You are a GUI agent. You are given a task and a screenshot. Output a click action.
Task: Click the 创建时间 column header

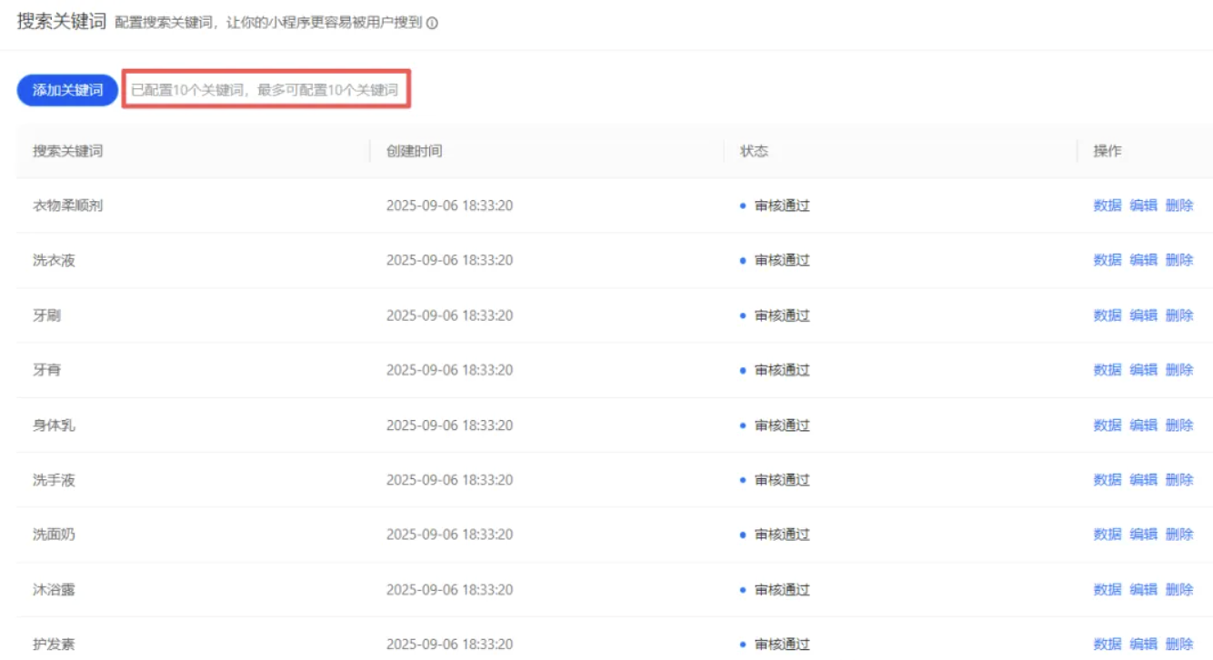(x=414, y=150)
